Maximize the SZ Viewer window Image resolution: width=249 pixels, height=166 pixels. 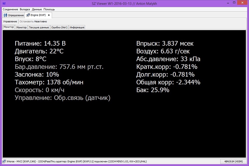coord(234,3)
